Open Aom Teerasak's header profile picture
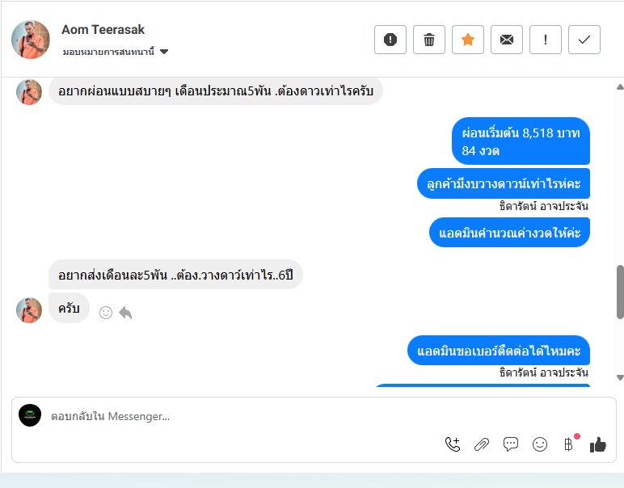The width and height of the screenshot is (624, 488). click(31, 40)
